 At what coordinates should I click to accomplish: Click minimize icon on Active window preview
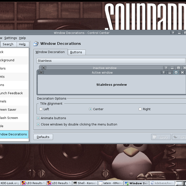(x=170, y=73)
